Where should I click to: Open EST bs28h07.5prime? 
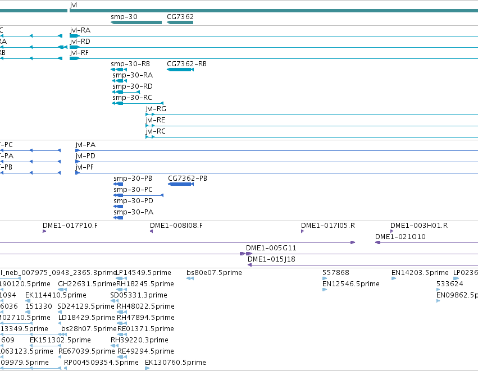click(89, 329)
